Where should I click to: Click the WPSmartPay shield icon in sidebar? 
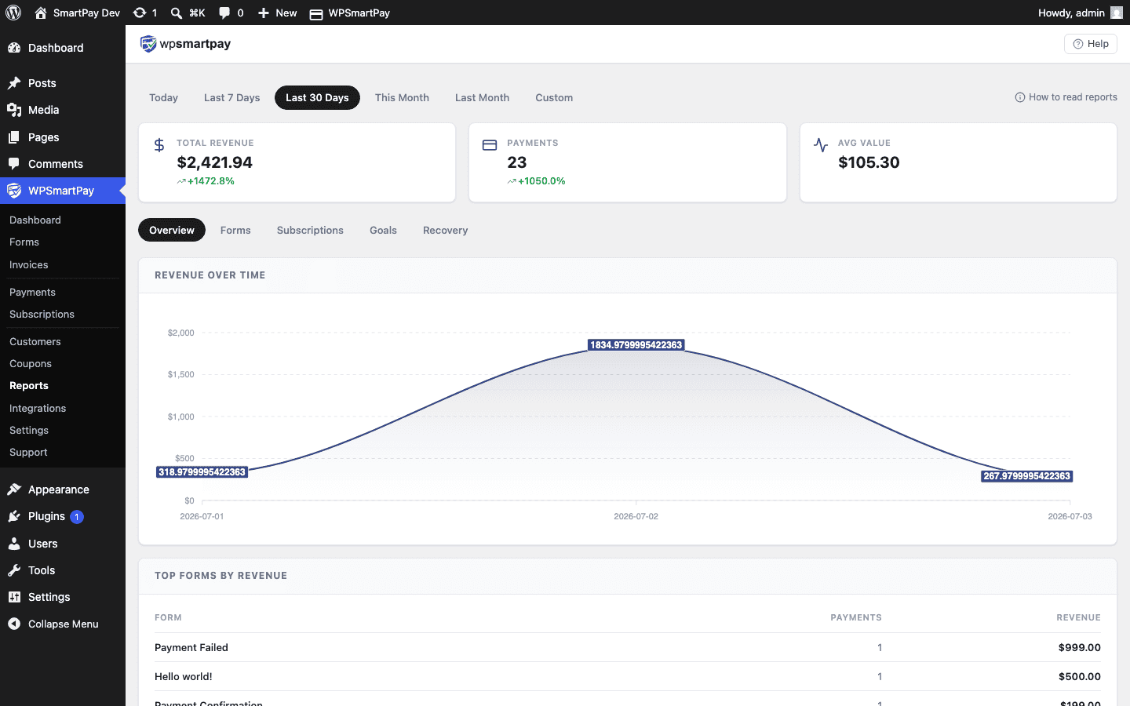pos(14,191)
